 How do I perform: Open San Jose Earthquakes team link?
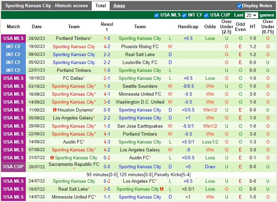[x=140, y=126]
